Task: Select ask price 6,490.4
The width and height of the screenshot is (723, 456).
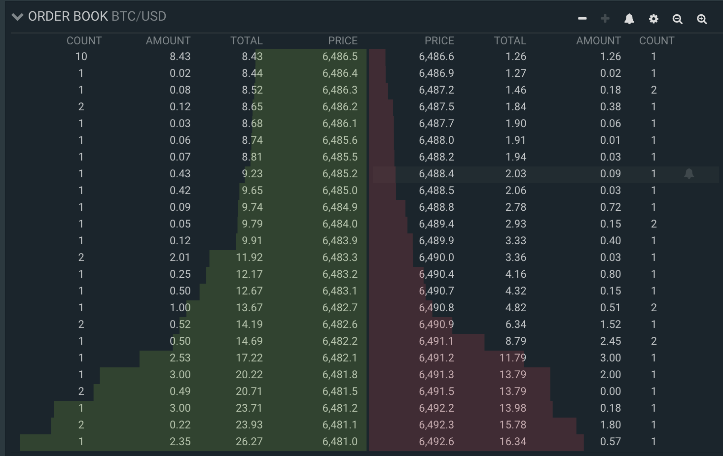Action: pos(436,274)
